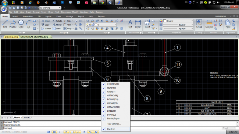Expand the Draw panel
239x134 pixels.
click(21, 33)
